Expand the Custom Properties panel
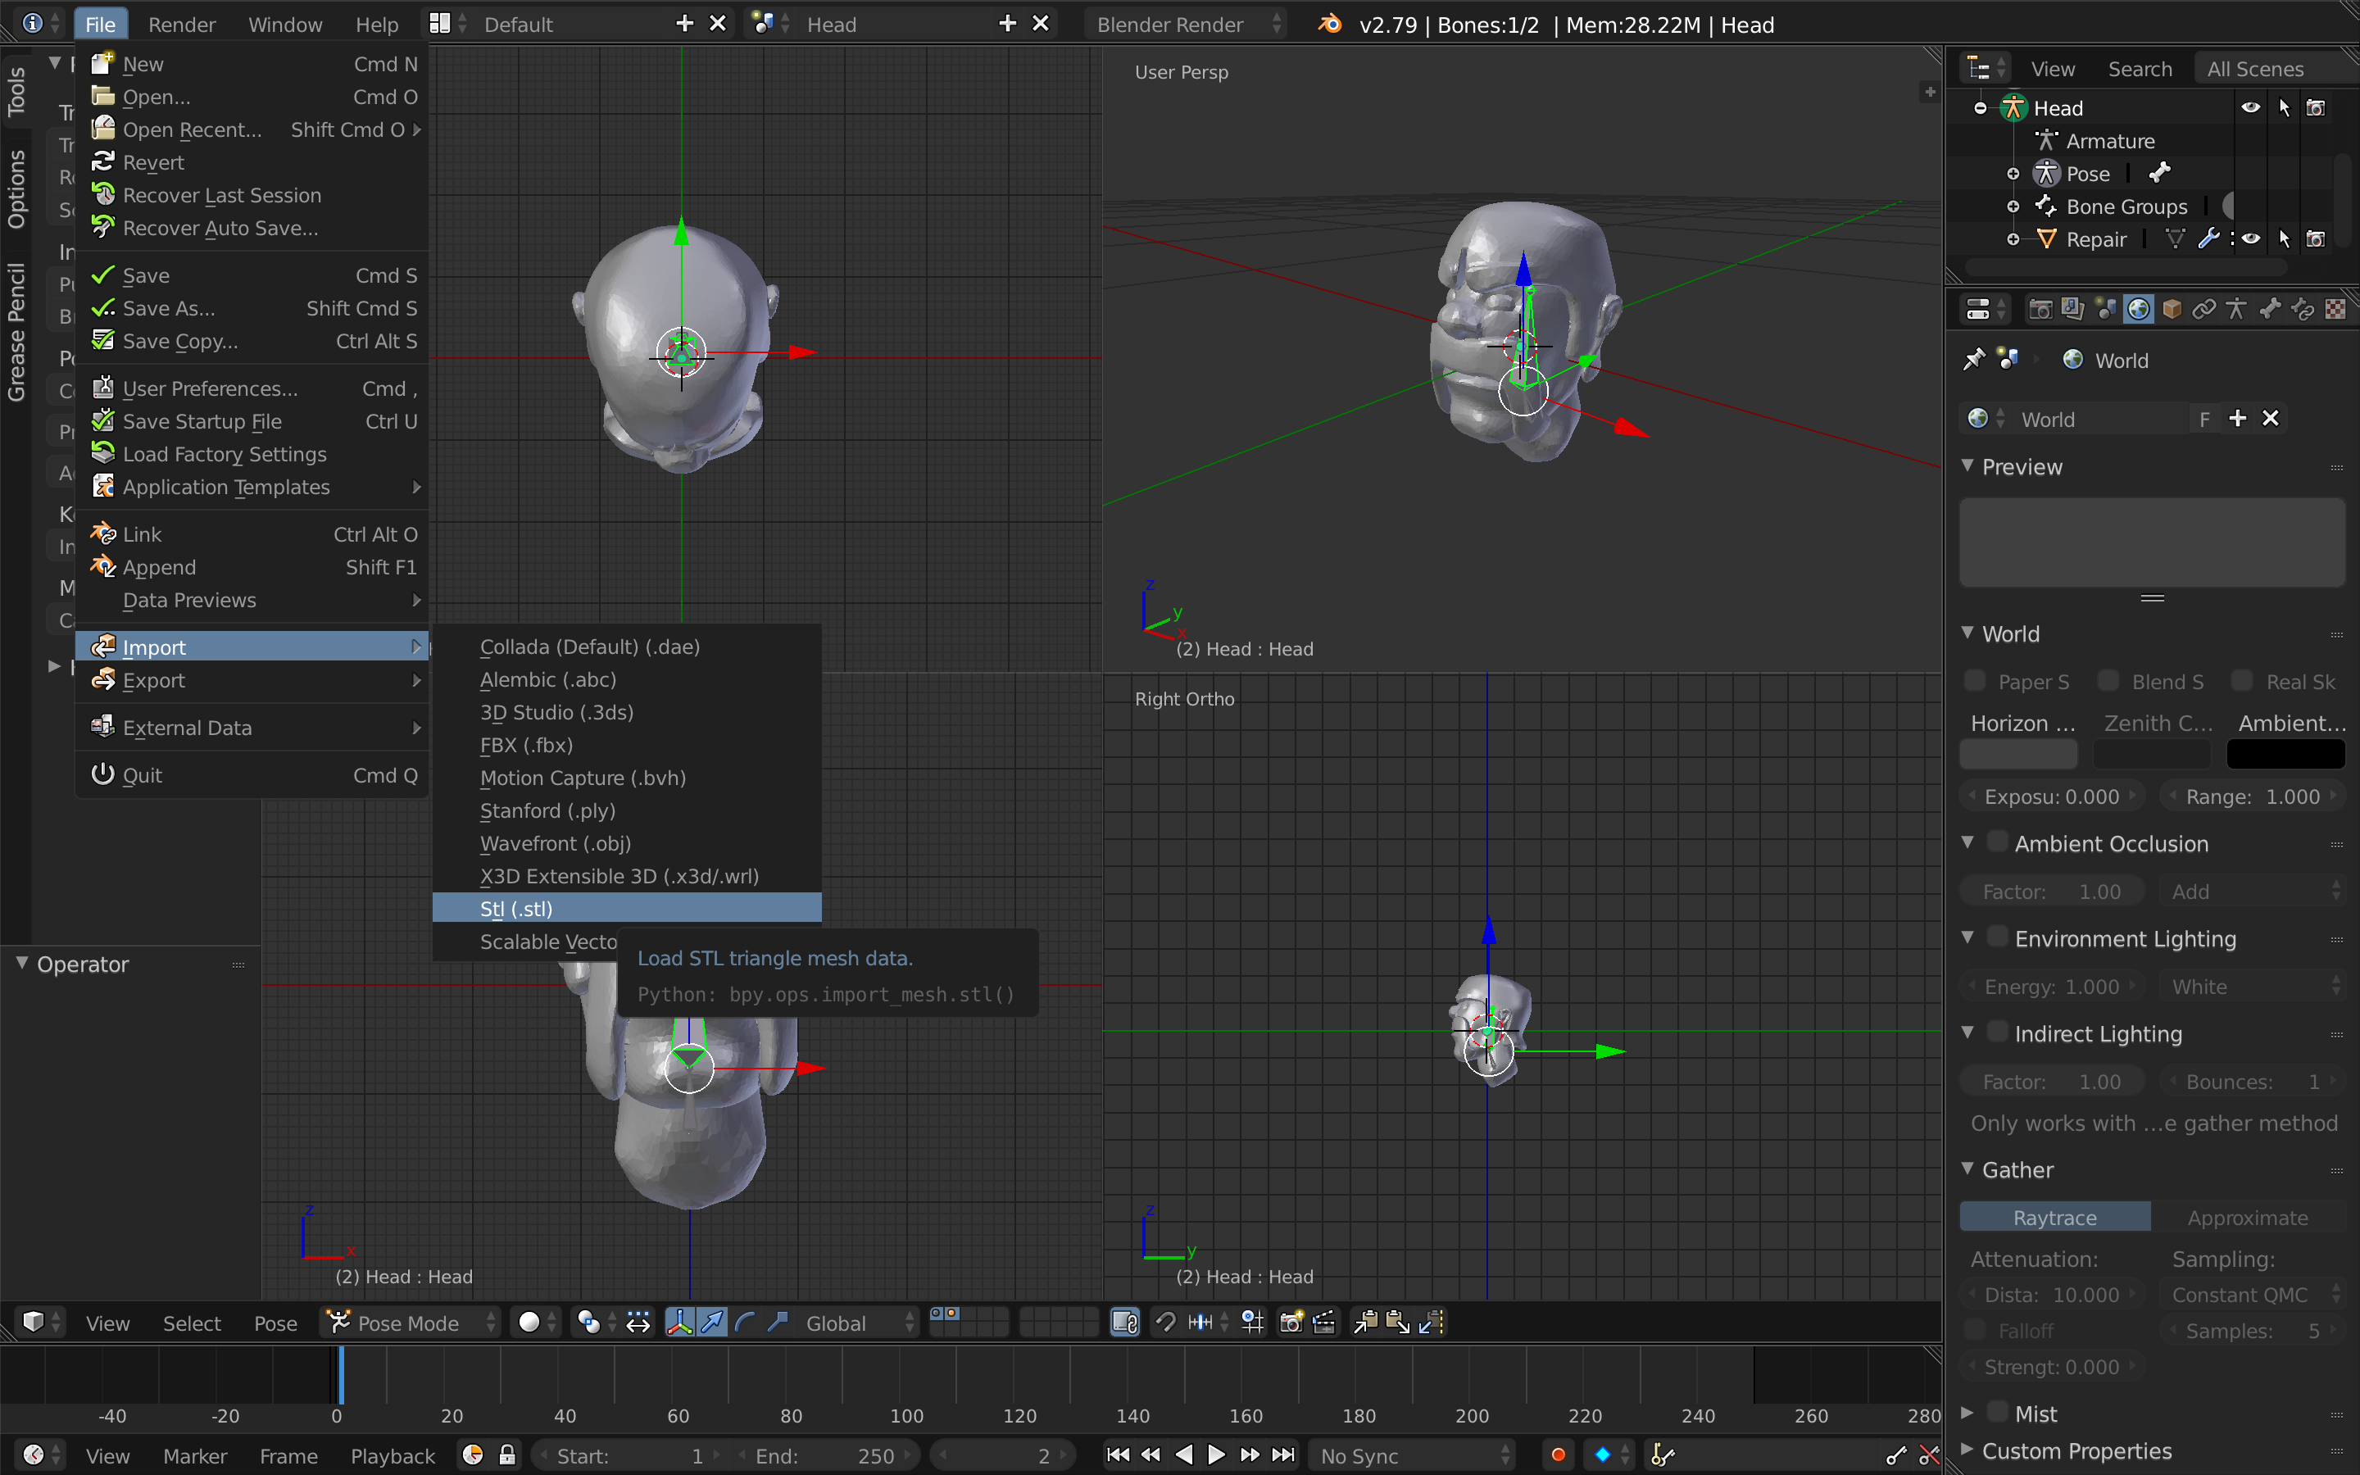The height and width of the screenshot is (1475, 2360). click(1968, 1450)
